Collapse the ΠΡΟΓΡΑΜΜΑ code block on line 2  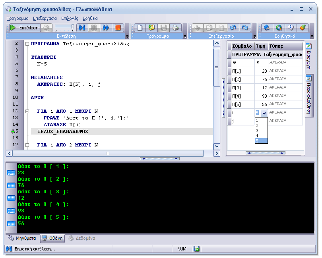click(x=27, y=44)
